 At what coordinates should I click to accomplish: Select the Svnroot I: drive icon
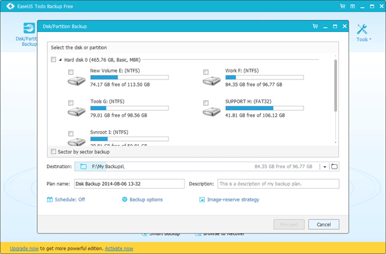[77, 142]
